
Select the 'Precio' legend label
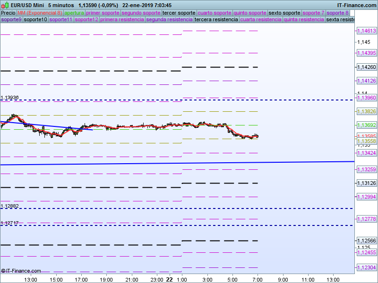tap(8, 13)
